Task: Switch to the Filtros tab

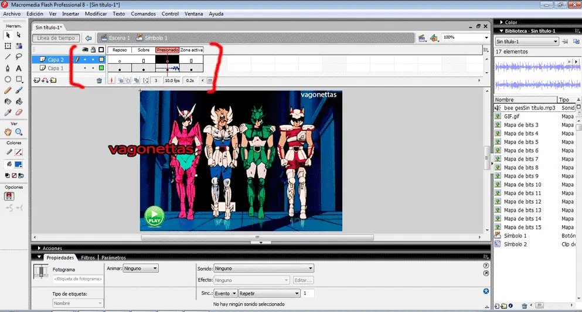Action: [x=88, y=257]
